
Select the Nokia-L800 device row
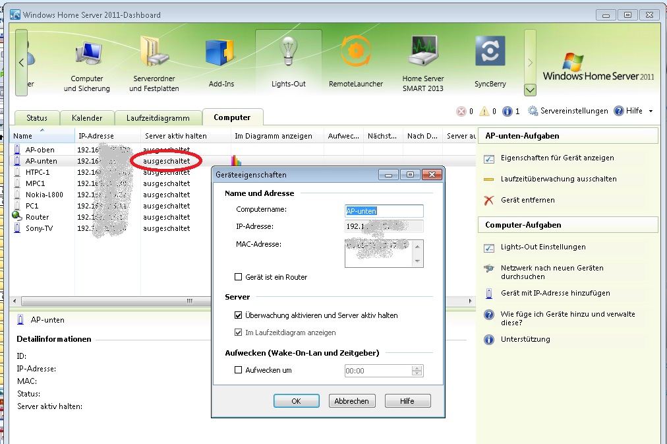[x=111, y=195]
